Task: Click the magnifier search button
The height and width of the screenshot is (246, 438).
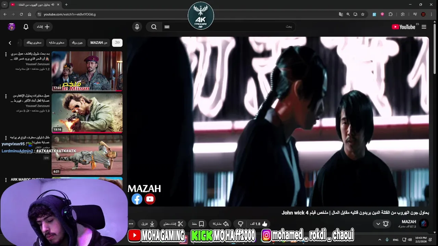Action: (154, 27)
